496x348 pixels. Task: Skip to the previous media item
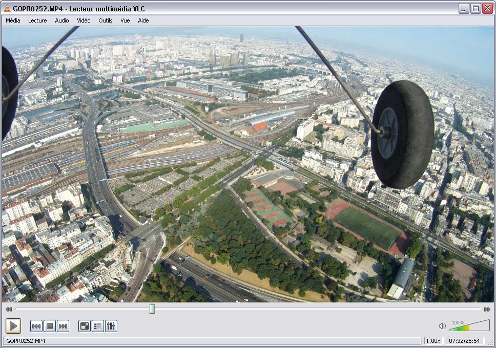(36, 326)
